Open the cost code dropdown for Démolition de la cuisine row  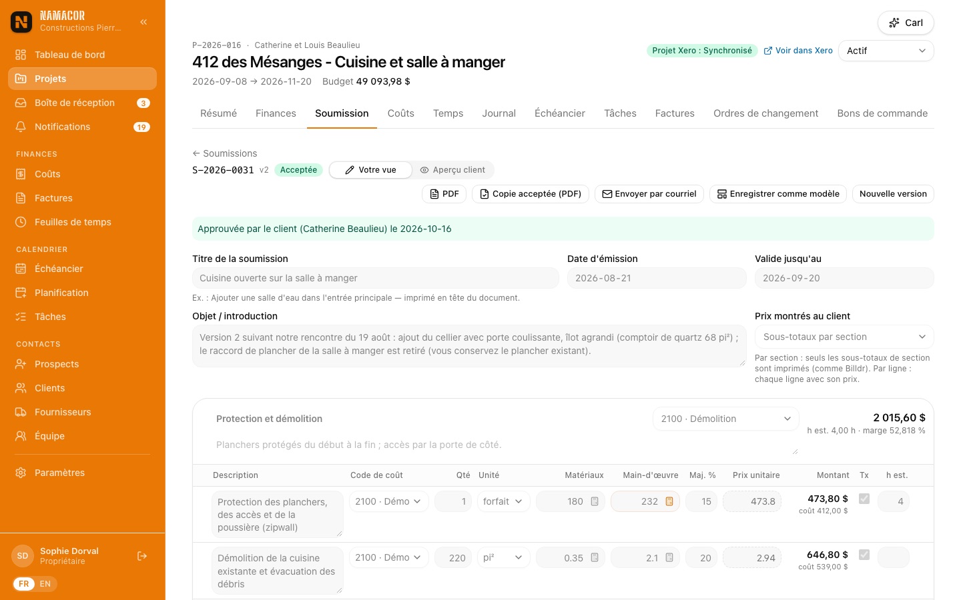point(388,557)
